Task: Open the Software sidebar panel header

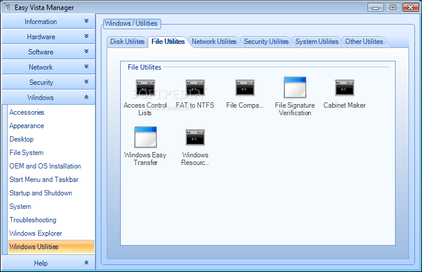Action: pos(49,51)
